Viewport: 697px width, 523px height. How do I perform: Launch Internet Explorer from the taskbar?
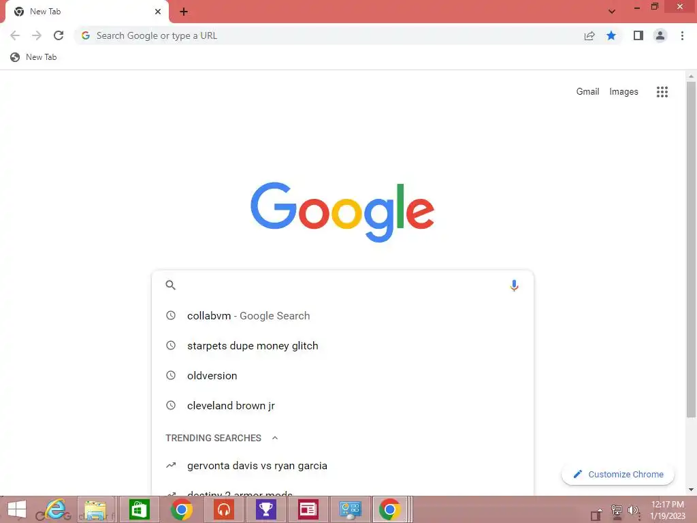(55, 509)
